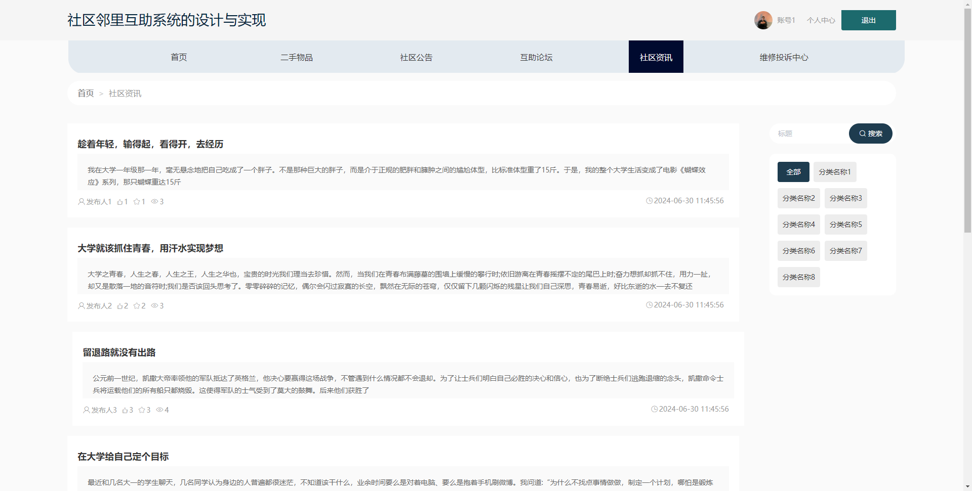Click the star icon in 发布人1's post
Image resolution: width=972 pixels, height=491 pixels.
137,202
